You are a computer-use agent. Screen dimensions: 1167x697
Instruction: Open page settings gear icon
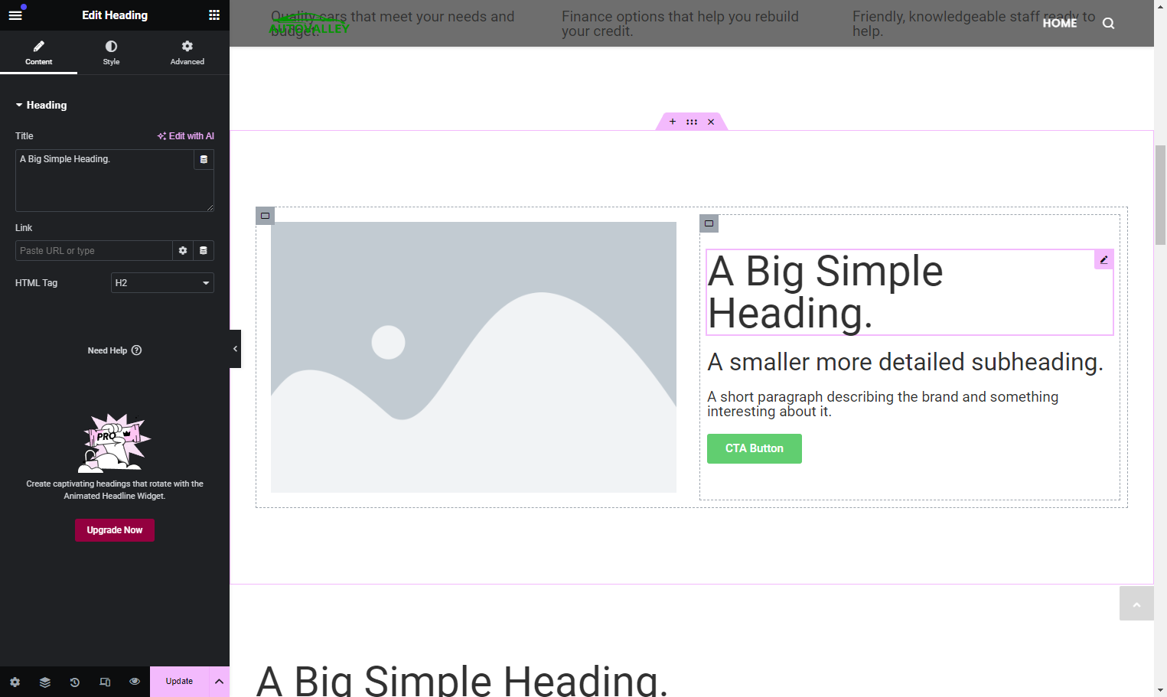(x=15, y=682)
